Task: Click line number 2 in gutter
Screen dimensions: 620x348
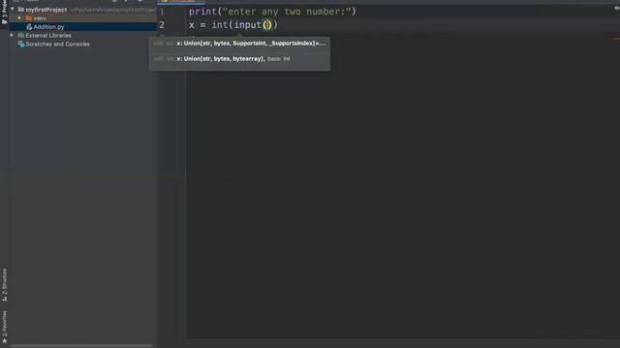Action: pyautogui.click(x=162, y=25)
